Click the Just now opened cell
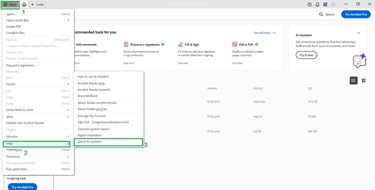 point(259,102)
